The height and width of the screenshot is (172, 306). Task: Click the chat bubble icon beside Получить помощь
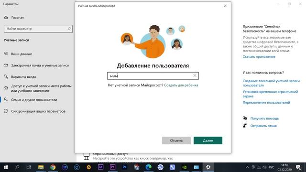tap(245, 118)
